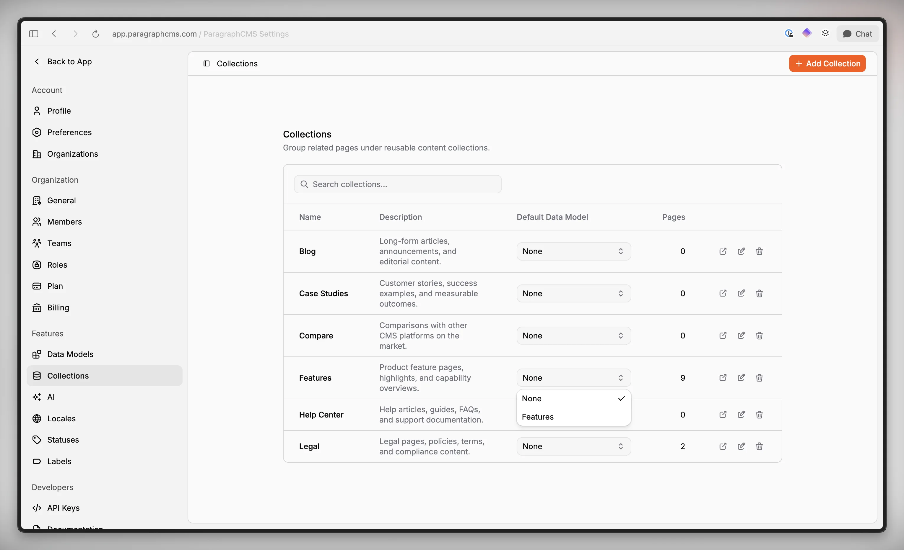This screenshot has height=550, width=904.
Task: Open the Help Center collection link icon
Action: (723, 415)
